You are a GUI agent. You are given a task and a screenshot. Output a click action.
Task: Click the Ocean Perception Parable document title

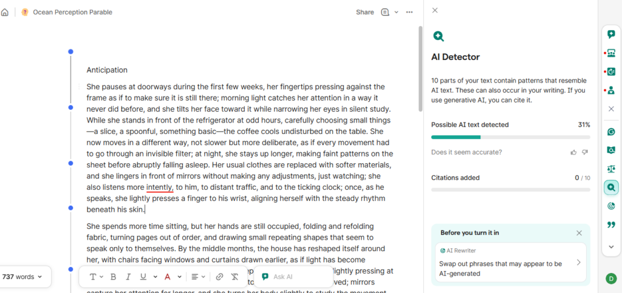tap(73, 12)
